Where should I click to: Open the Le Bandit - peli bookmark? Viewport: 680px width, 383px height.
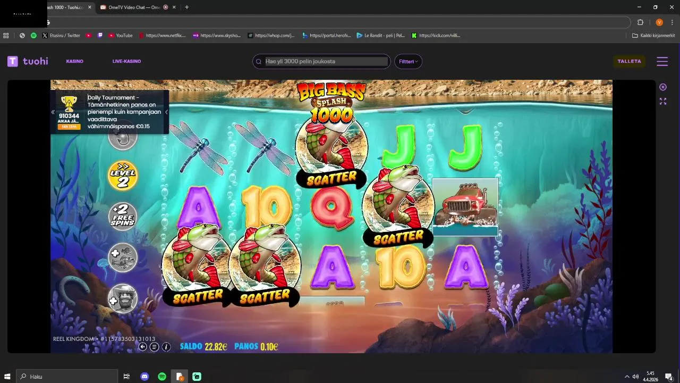381,36
